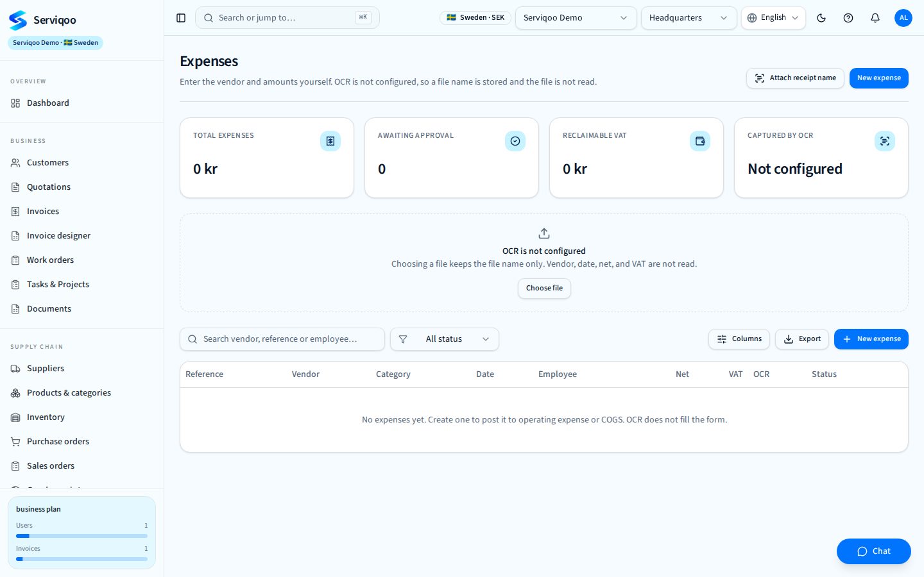Viewport: 924px width, 577px height.
Task: Click the Not configured value text
Action: pyautogui.click(x=795, y=169)
